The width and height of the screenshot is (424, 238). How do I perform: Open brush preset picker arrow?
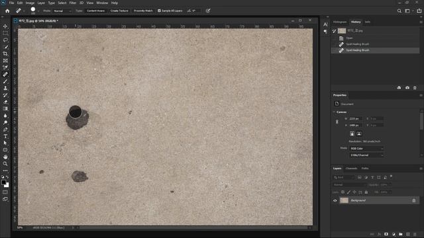[38, 11]
